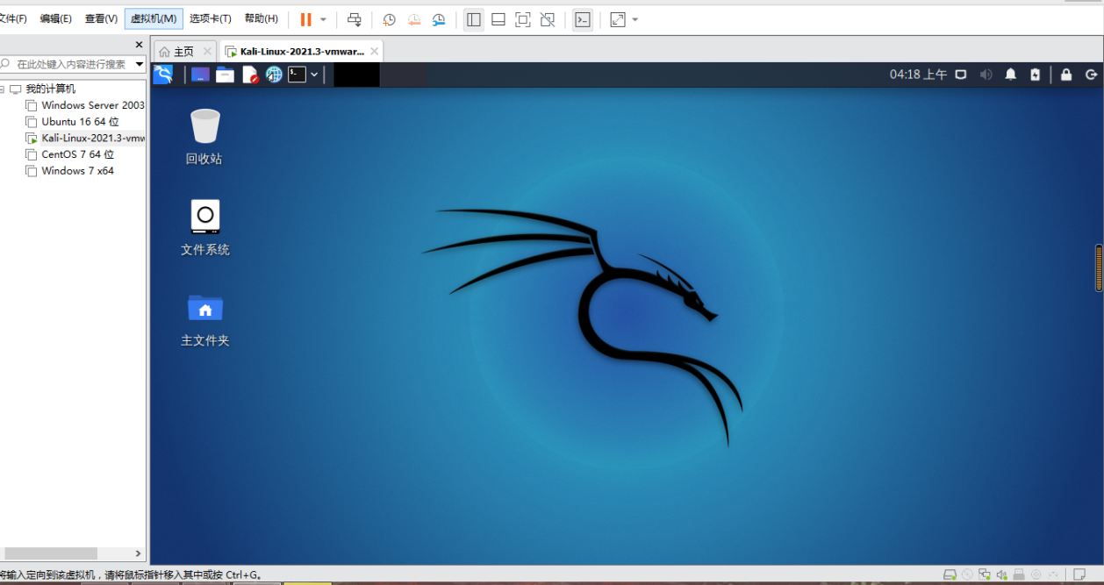The image size is (1104, 585).
Task: Open the 编辑(E) menu
Action: 55,18
